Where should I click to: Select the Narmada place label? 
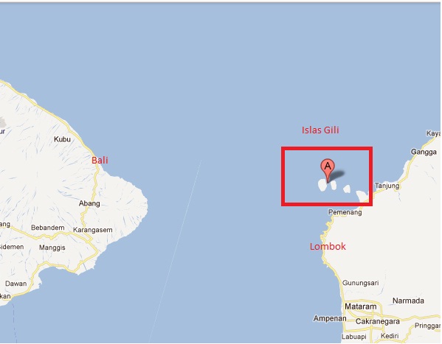pos(408,301)
